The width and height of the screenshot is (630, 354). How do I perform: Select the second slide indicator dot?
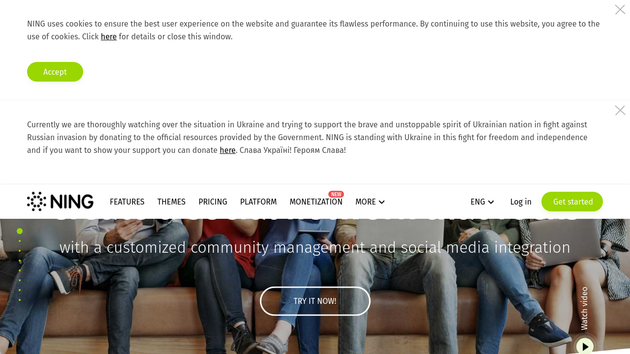click(20, 241)
